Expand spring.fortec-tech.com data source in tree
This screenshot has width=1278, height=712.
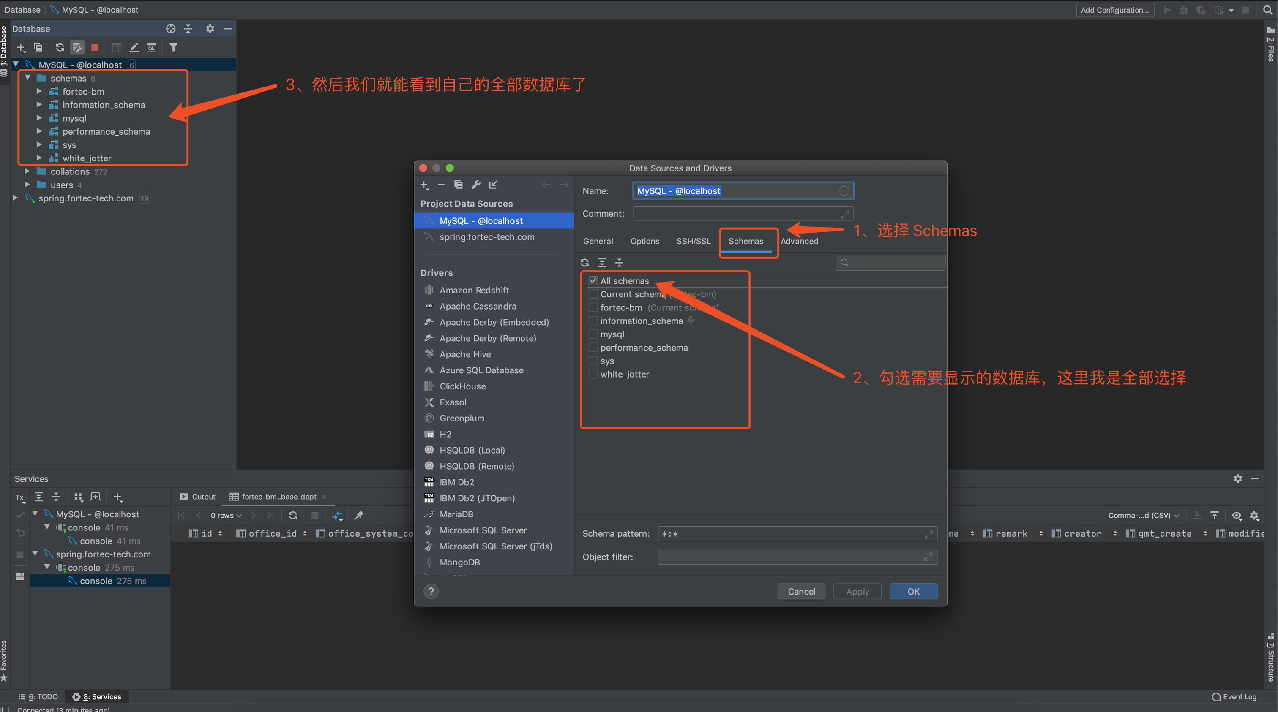15,198
